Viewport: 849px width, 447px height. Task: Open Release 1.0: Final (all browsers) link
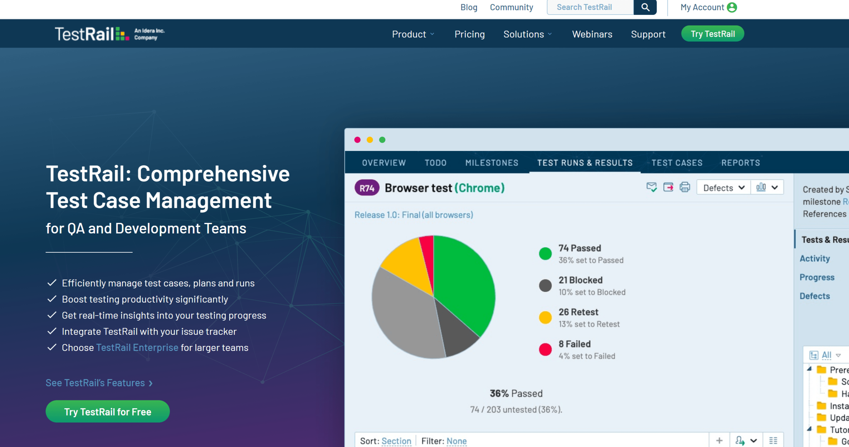[x=414, y=215]
